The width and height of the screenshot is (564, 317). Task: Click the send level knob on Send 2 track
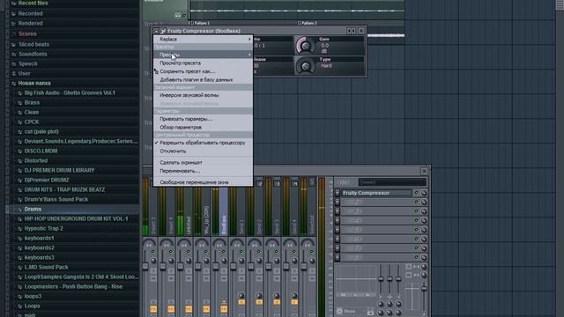259,296
